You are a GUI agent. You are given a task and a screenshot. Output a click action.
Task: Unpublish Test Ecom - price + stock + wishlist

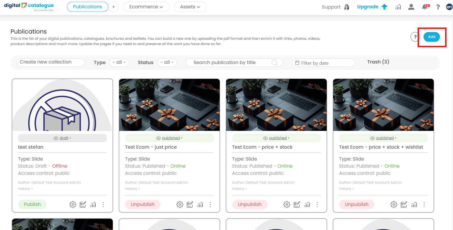357,204
